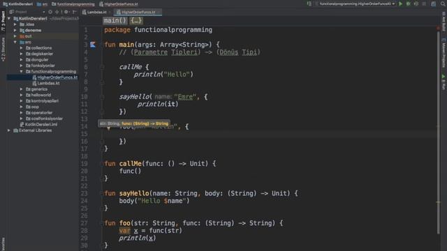This screenshot has width=447, height=251.
Task: Collapse the functionalprogramming package arrow
Action: (22, 71)
